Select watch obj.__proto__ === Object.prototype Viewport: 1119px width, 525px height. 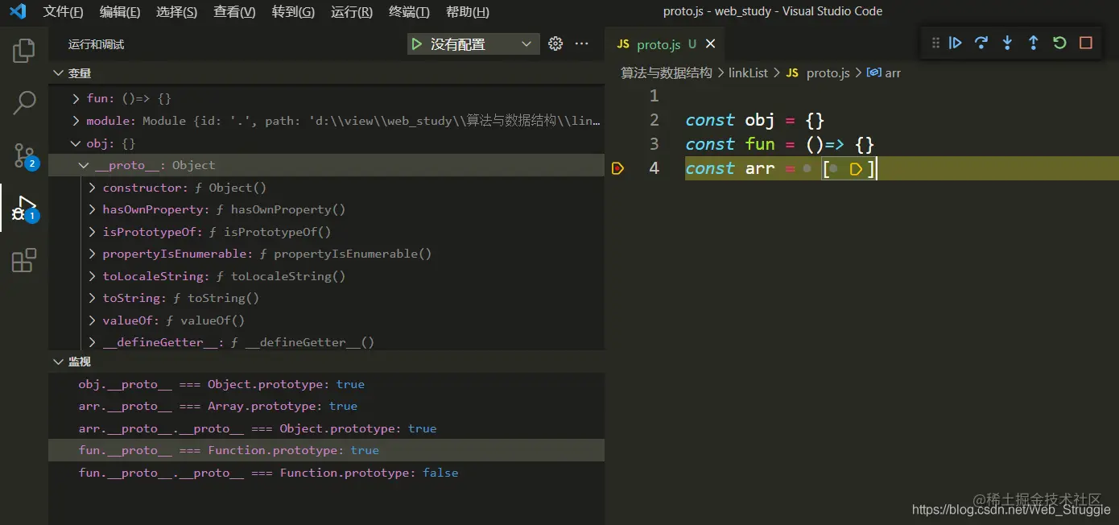pos(326,384)
